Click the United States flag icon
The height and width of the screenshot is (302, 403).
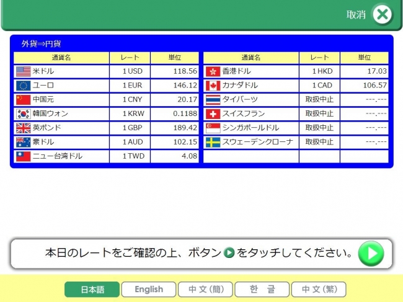pyautogui.click(x=23, y=71)
